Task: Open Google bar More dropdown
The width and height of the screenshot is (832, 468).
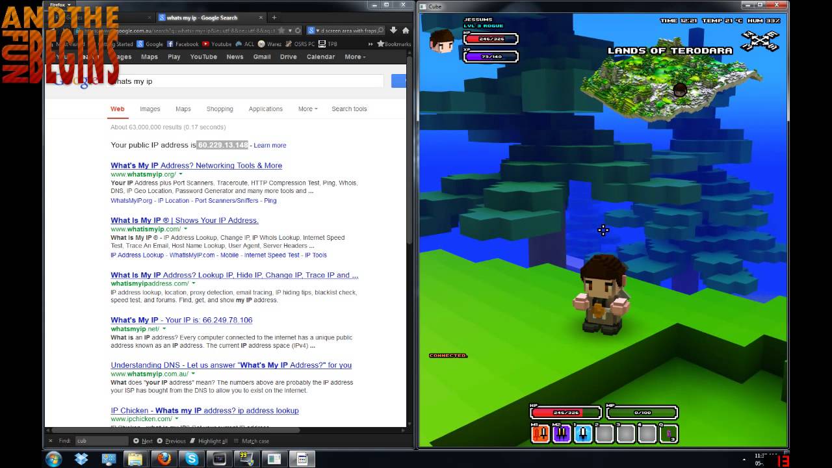Action: (355, 57)
